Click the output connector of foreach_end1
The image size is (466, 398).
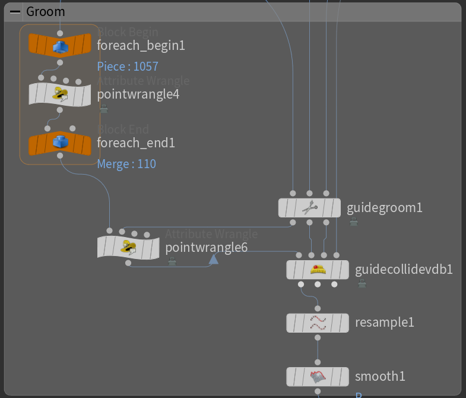tap(60, 156)
